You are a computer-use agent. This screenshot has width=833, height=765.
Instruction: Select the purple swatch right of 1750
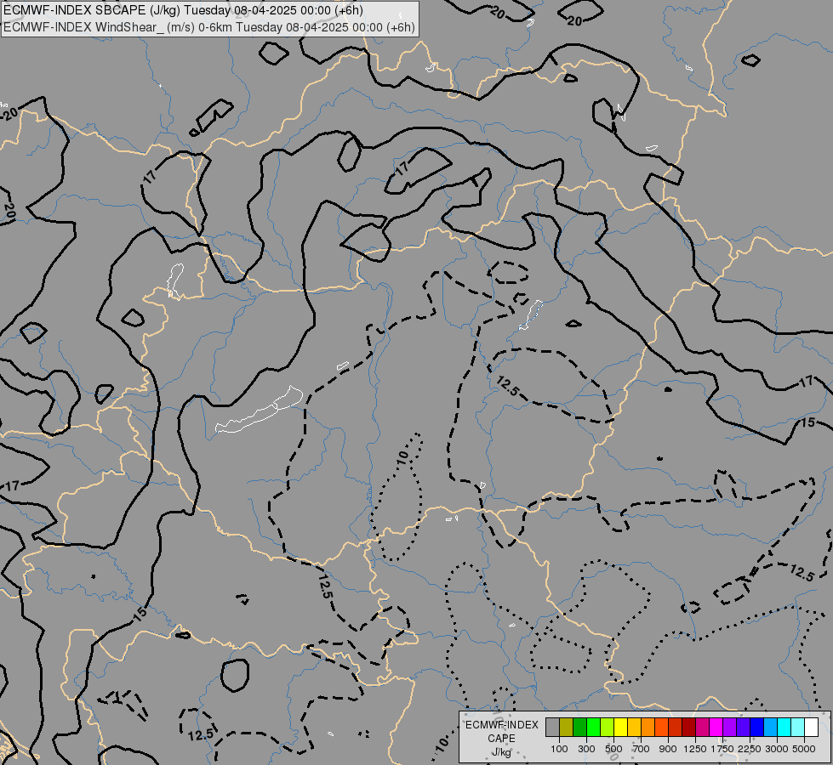pyautogui.click(x=730, y=727)
